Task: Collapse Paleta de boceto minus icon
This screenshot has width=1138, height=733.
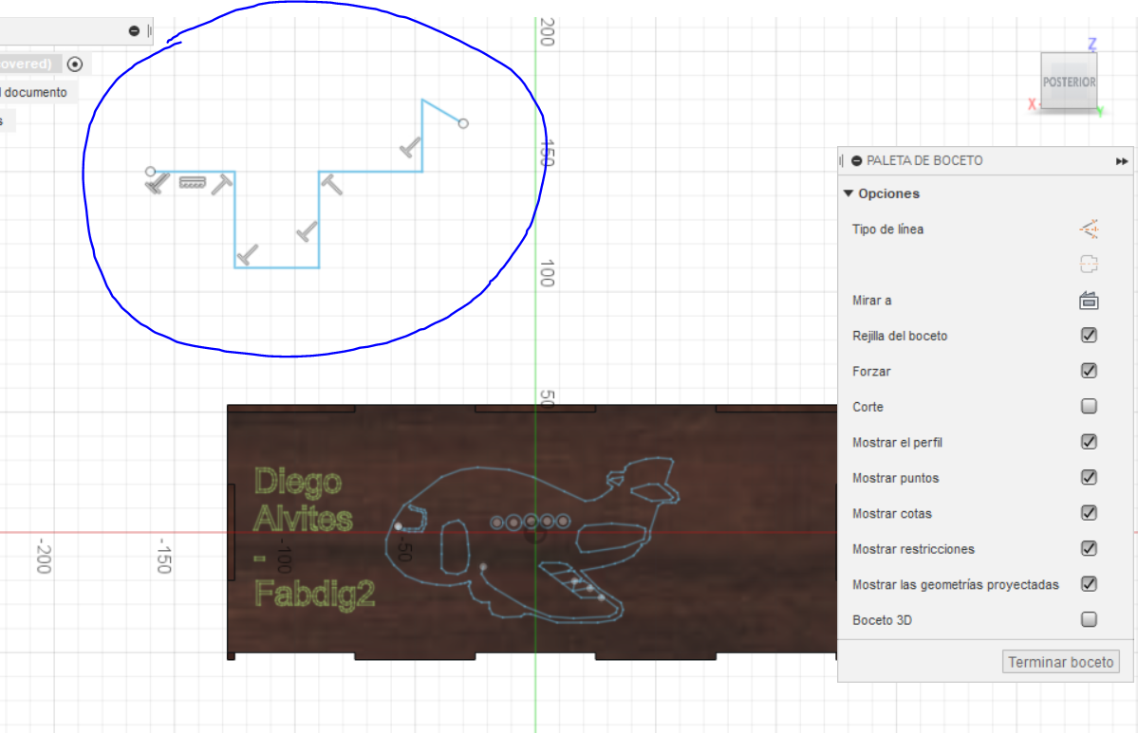Action: tap(856, 161)
